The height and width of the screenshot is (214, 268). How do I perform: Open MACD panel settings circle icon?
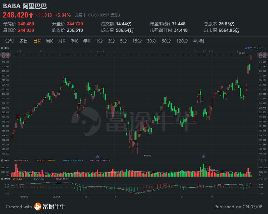pyautogui.click(x=262, y=179)
